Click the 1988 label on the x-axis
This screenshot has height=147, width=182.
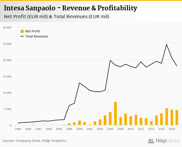tap(18, 129)
